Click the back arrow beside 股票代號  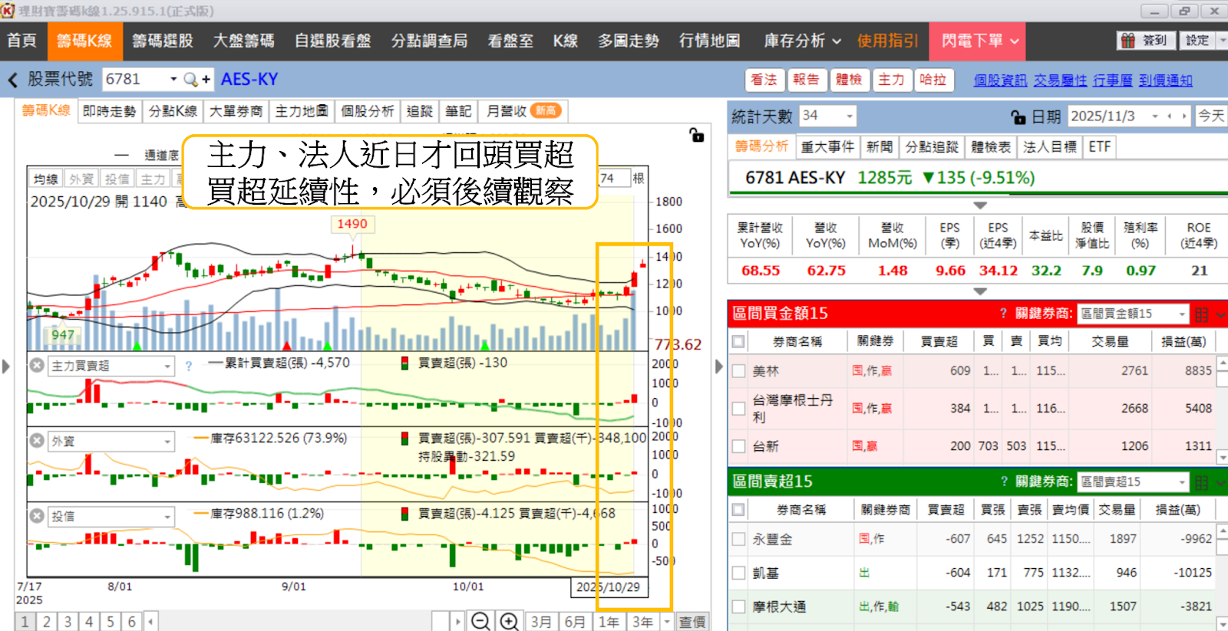click(x=12, y=80)
